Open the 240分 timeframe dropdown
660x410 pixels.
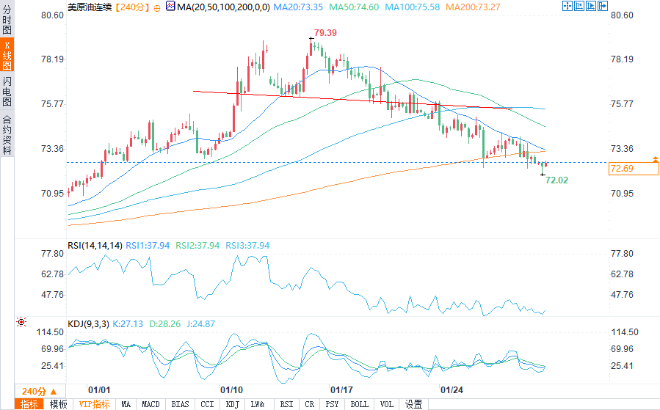(39, 390)
